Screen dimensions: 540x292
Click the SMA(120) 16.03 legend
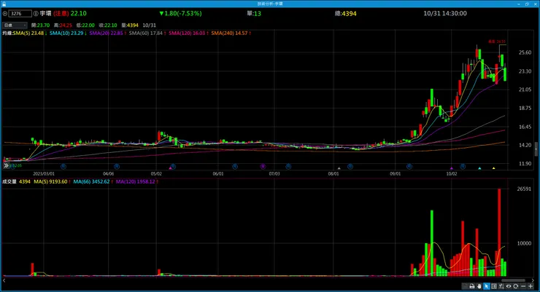point(188,33)
